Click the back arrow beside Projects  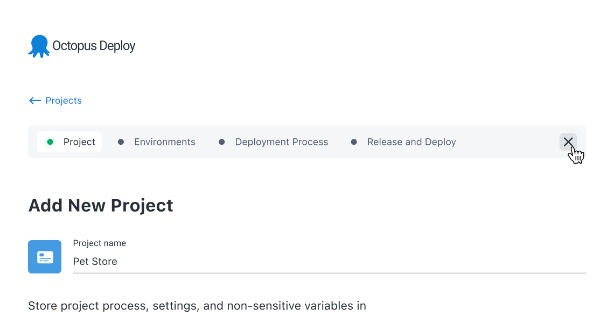click(x=35, y=101)
